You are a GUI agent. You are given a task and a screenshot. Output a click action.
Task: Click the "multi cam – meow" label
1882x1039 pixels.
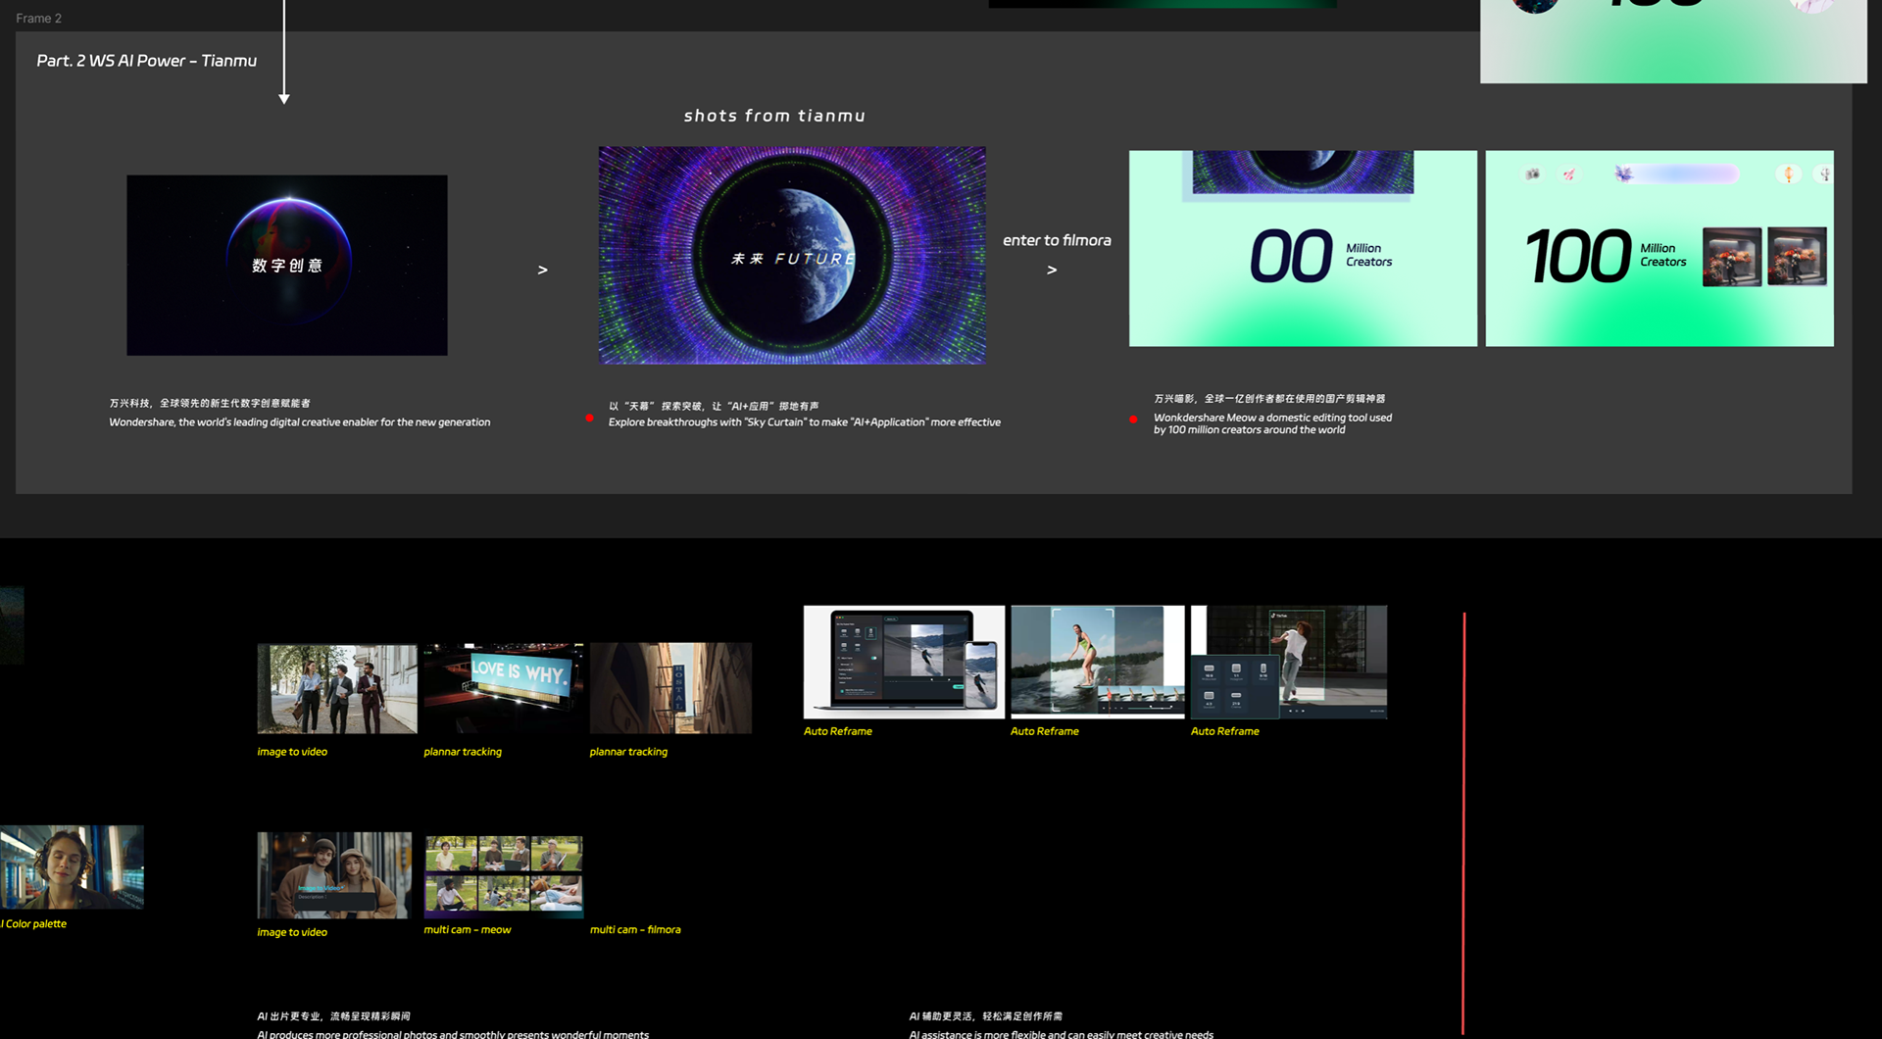point(468,929)
